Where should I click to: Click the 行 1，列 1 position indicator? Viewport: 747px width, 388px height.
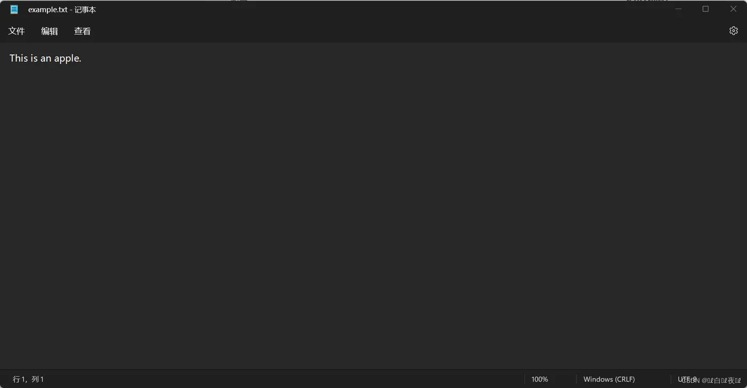tap(28, 379)
